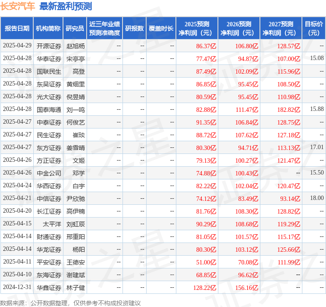This screenshot has width=326, height=307.
Task: Select the 18.00 target price cell
Action: click(317, 199)
